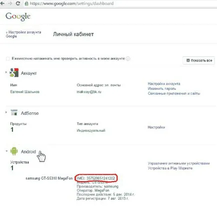Viewport: 217px width, 209px height.
Task: Open the AdSense section heading
Action: [x=29, y=113]
